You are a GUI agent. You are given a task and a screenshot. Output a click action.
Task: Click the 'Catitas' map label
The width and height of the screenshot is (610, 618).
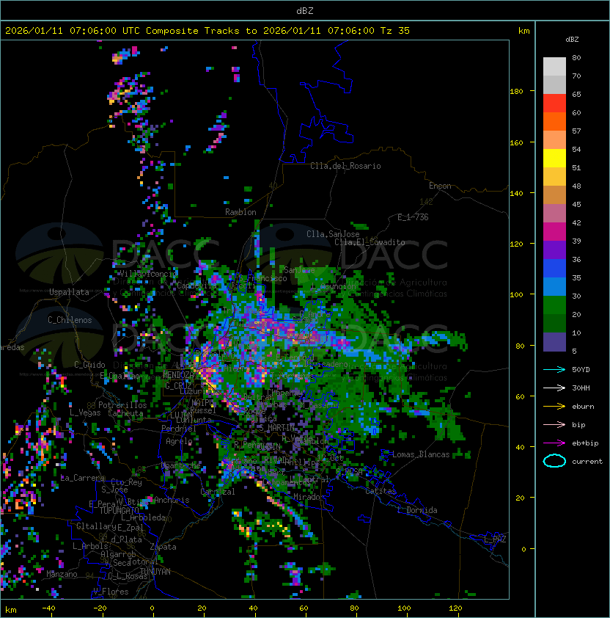click(381, 491)
